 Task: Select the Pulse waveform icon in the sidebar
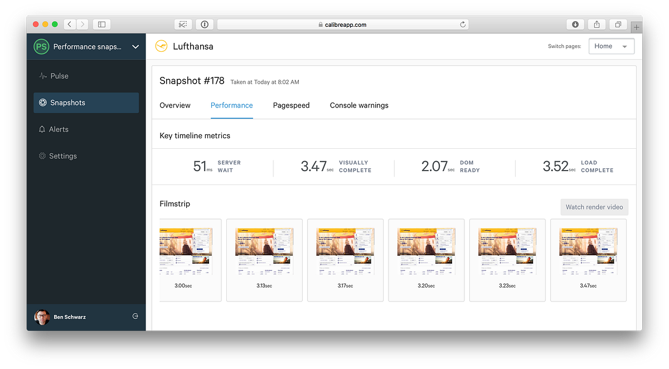point(42,76)
